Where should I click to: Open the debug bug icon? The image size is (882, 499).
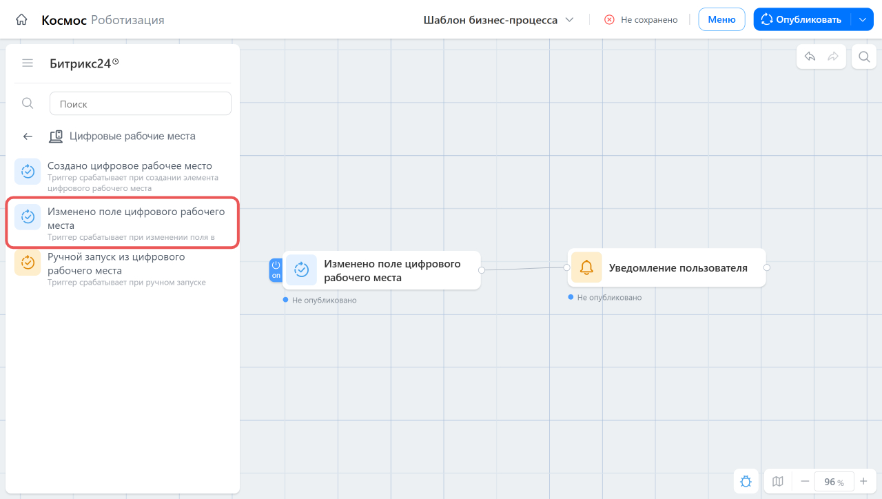coord(746,481)
